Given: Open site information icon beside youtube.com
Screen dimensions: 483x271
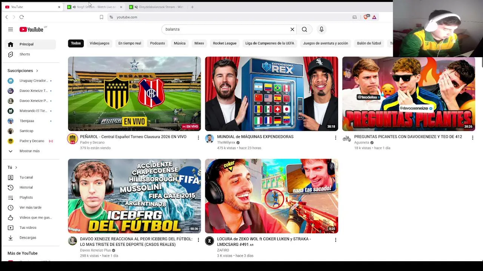Looking at the screenshot, I should tap(111, 17).
